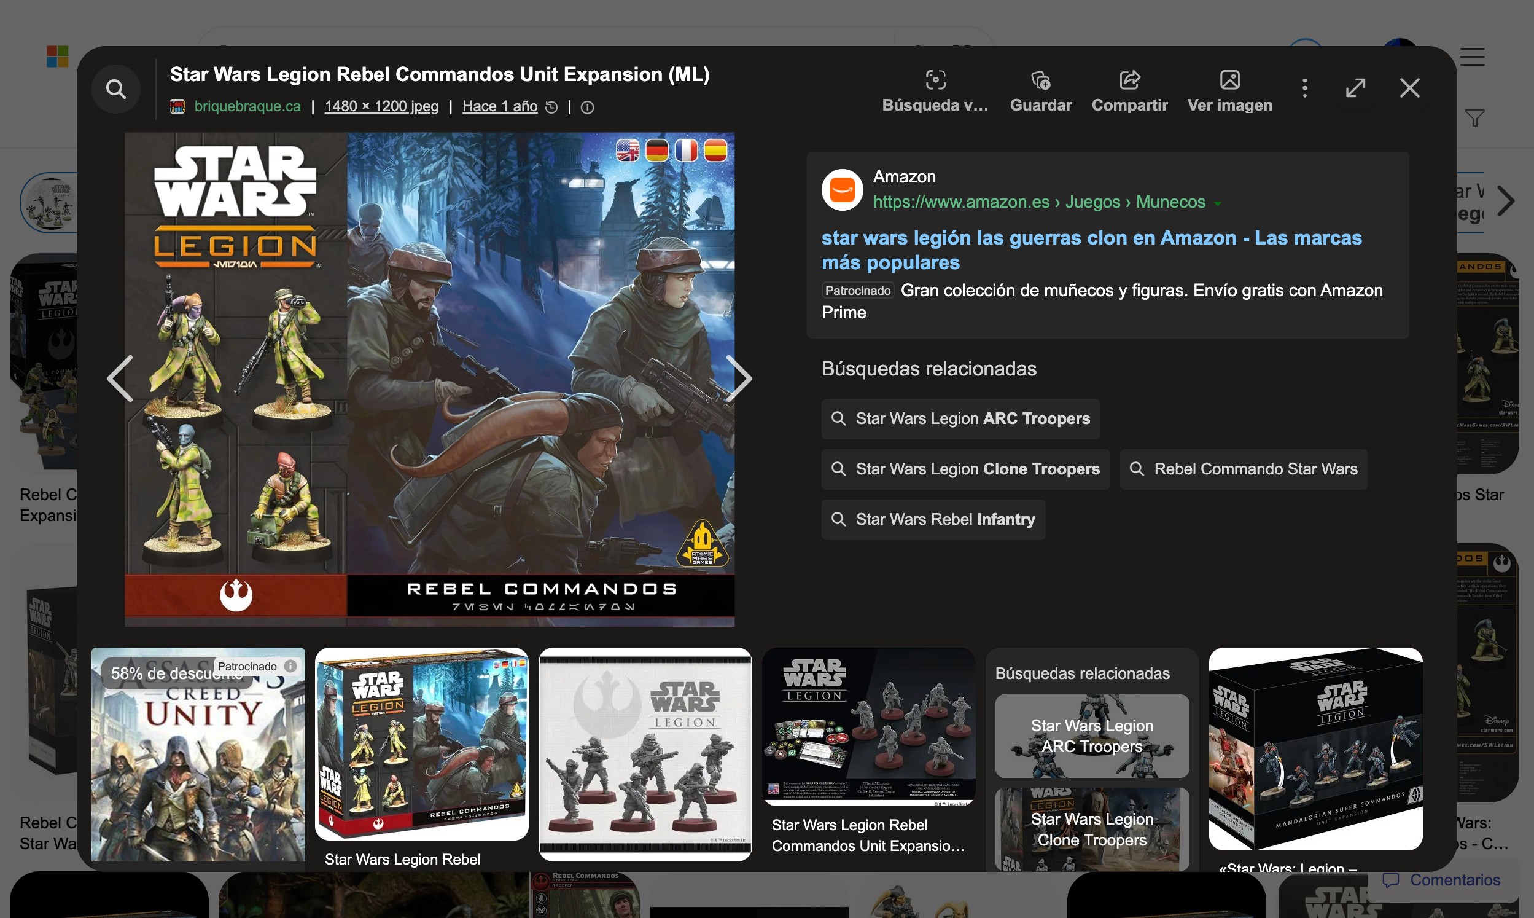This screenshot has height=918, width=1534.
Task: Expand the Amazon ad URL dropdown arrow
Action: (1217, 203)
